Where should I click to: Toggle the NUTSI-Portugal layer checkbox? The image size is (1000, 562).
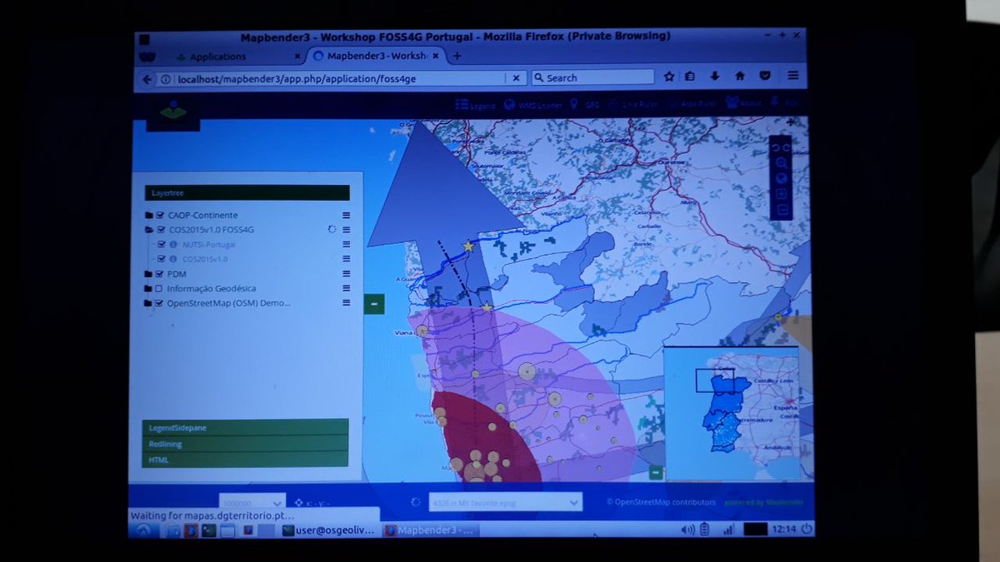coord(162,245)
